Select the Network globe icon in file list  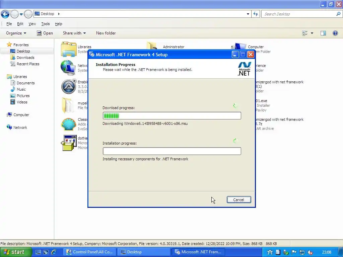(68, 68)
